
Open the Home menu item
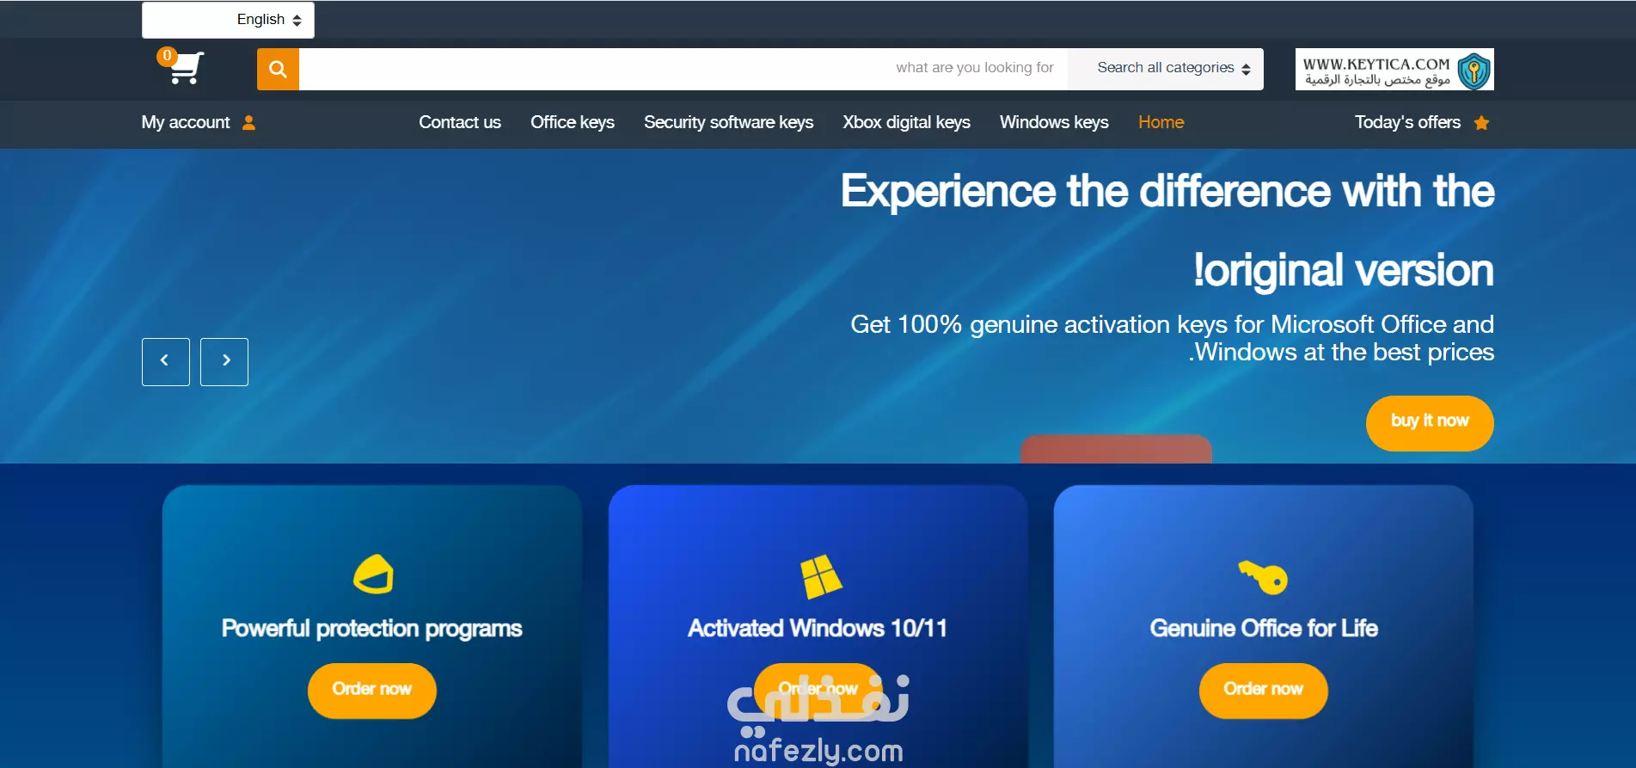pos(1161,122)
